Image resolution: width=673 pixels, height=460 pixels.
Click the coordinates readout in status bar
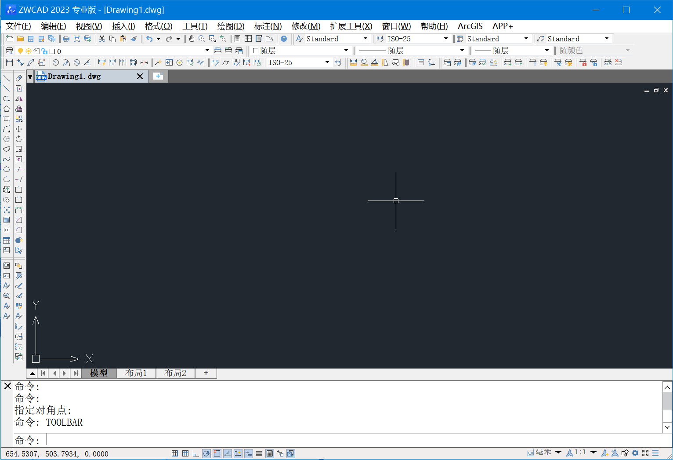pos(57,454)
